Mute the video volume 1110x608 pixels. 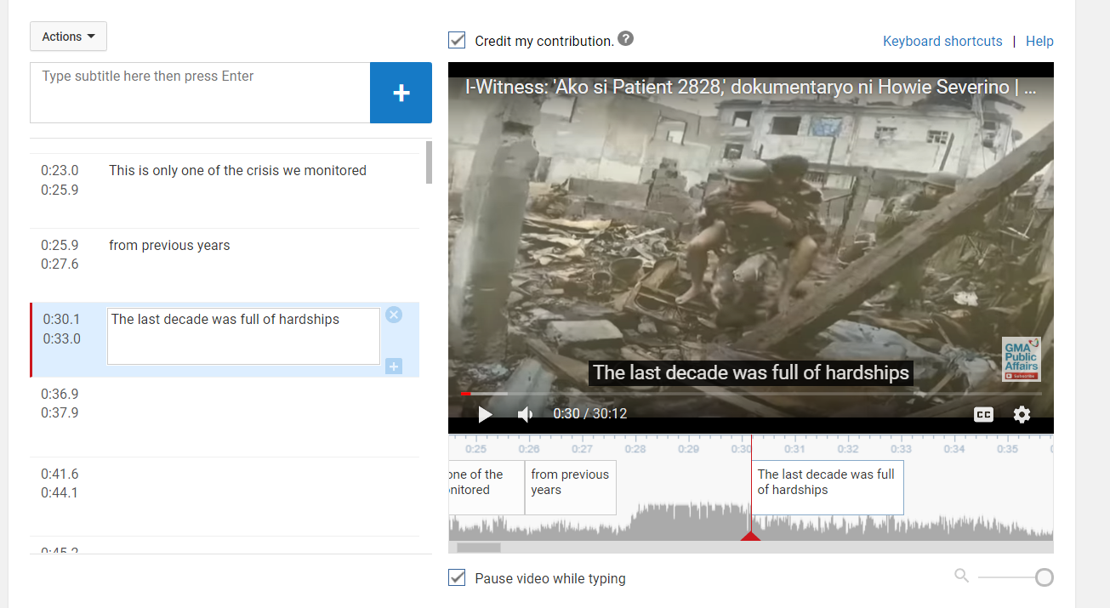pos(526,414)
